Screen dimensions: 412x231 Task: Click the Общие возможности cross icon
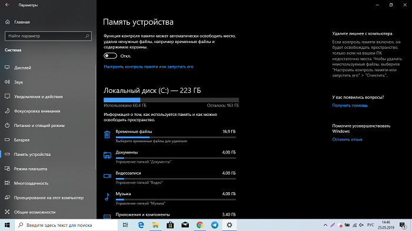coord(7,212)
